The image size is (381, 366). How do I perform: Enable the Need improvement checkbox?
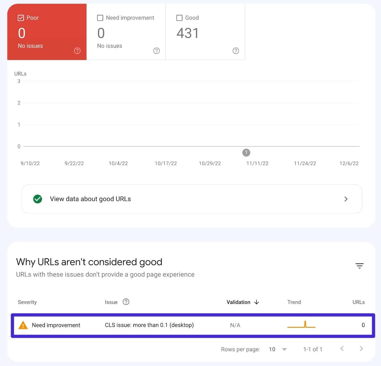(100, 18)
